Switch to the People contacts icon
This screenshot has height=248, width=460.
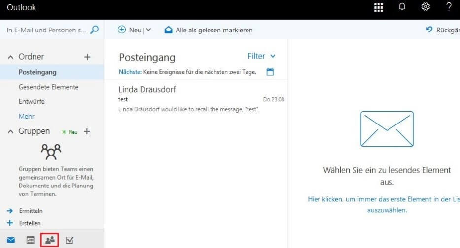pyautogui.click(x=50, y=240)
